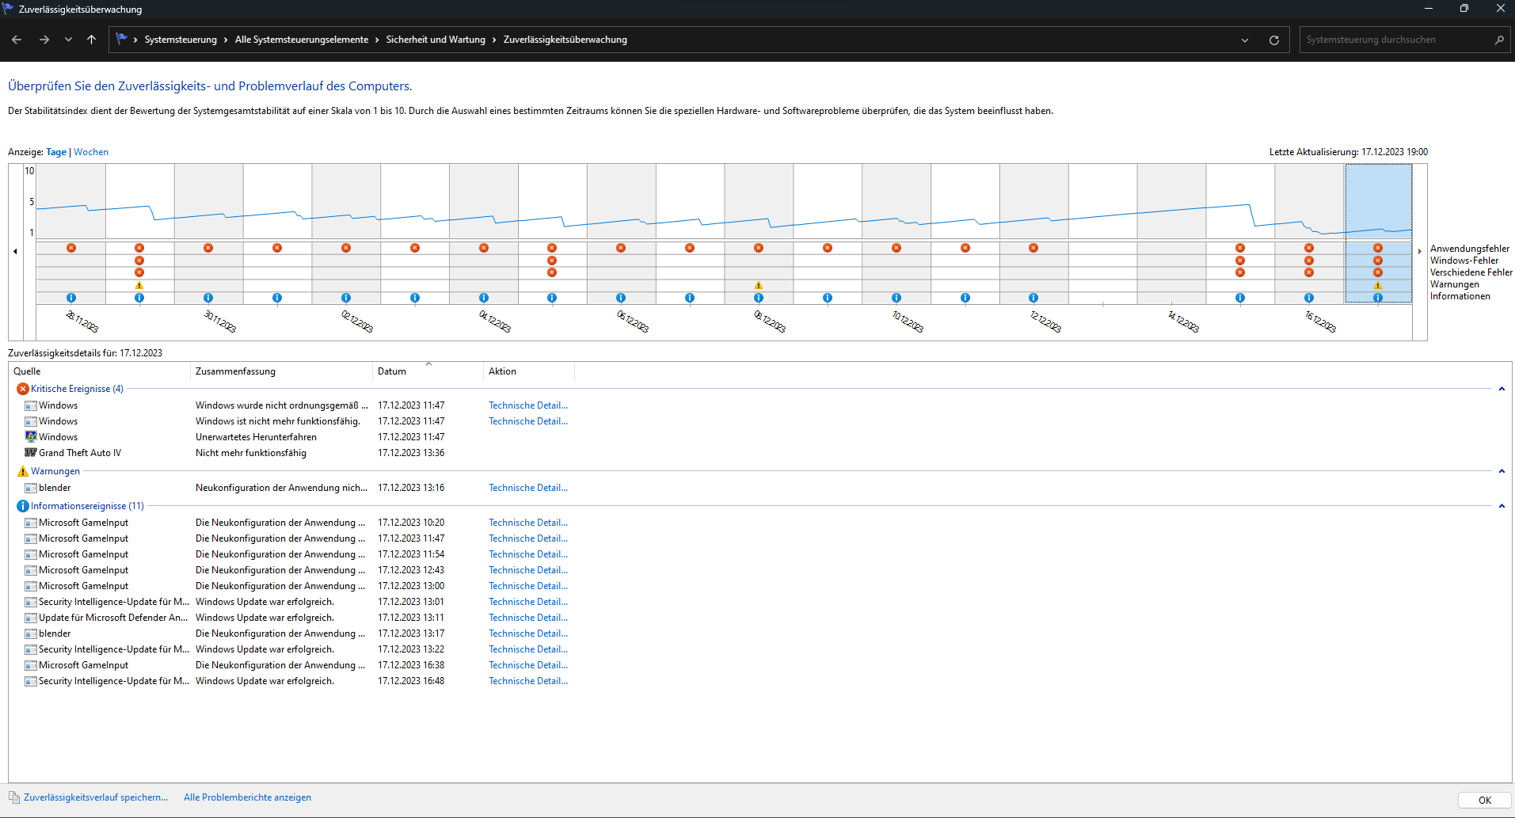The width and height of the screenshot is (1515, 818).
Task: Open the address bar history dropdown
Action: (x=1245, y=40)
